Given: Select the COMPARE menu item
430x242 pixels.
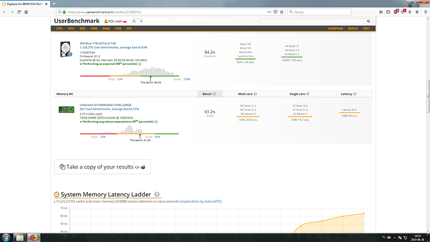Looking at the screenshot, I should point(335,29).
